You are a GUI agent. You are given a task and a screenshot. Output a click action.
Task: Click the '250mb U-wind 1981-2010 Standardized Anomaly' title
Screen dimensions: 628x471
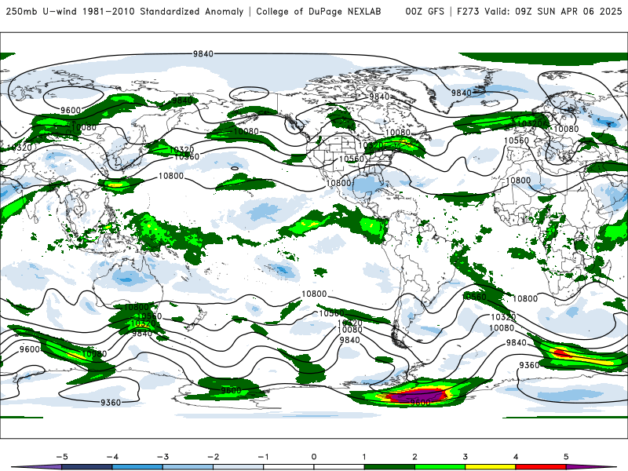click(x=125, y=12)
